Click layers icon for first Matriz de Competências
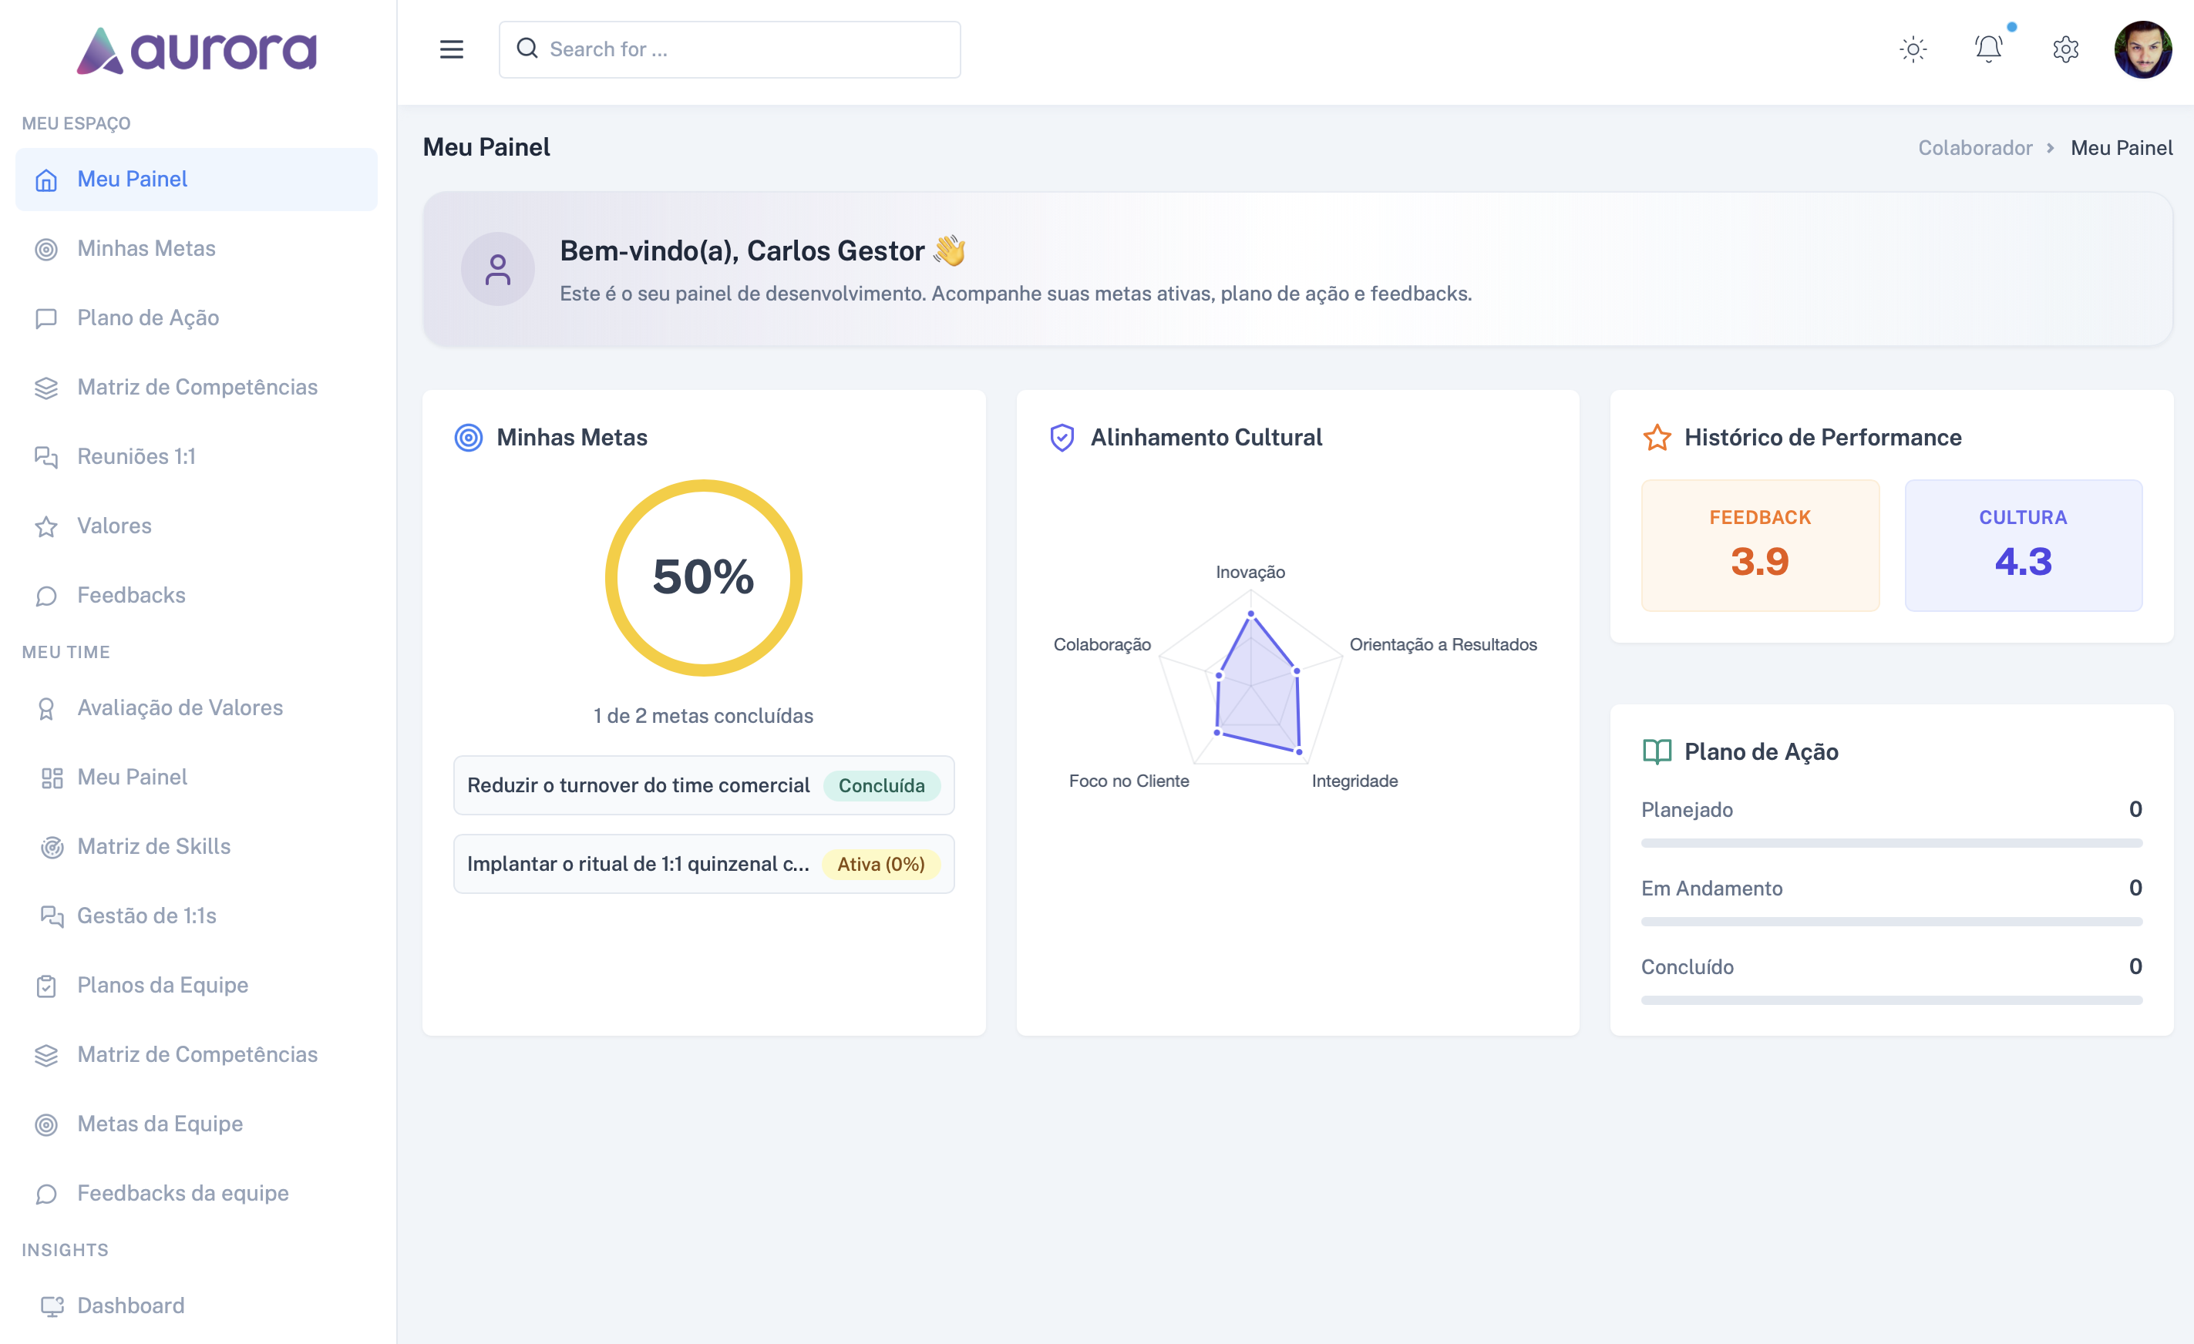The width and height of the screenshot is (2194, 1344). click(46, 388)
